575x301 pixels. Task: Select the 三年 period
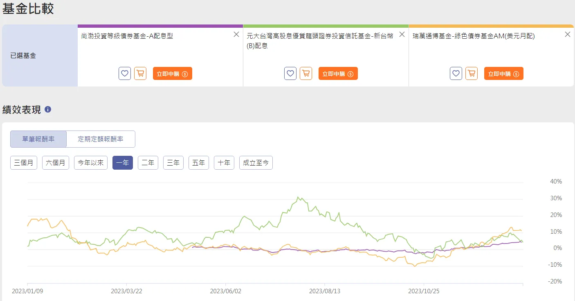coord(173,163)
